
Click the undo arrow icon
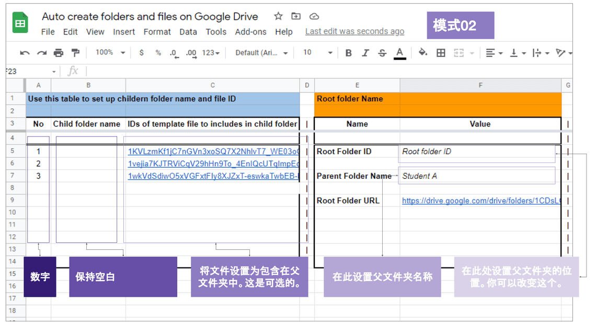24,53
